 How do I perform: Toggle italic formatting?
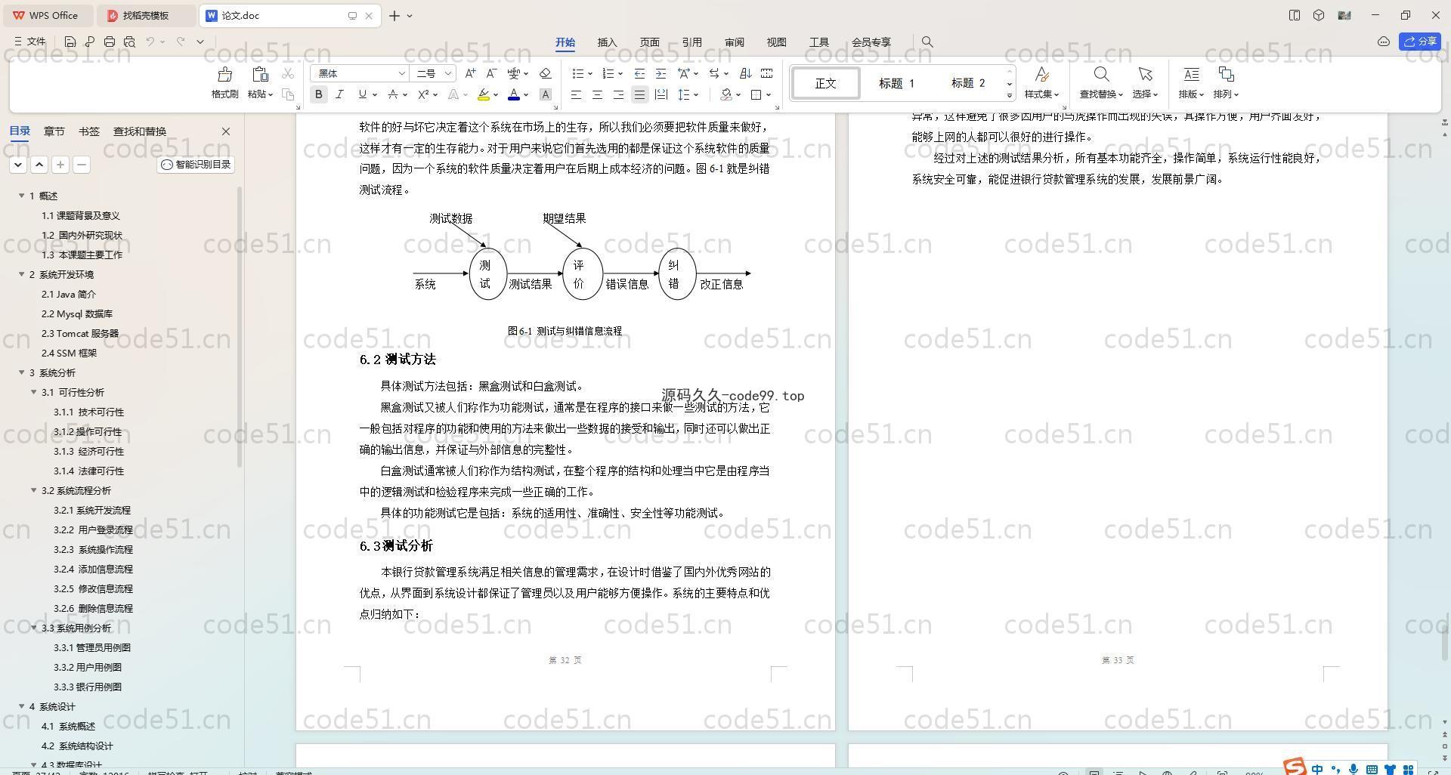pos(339,94)
